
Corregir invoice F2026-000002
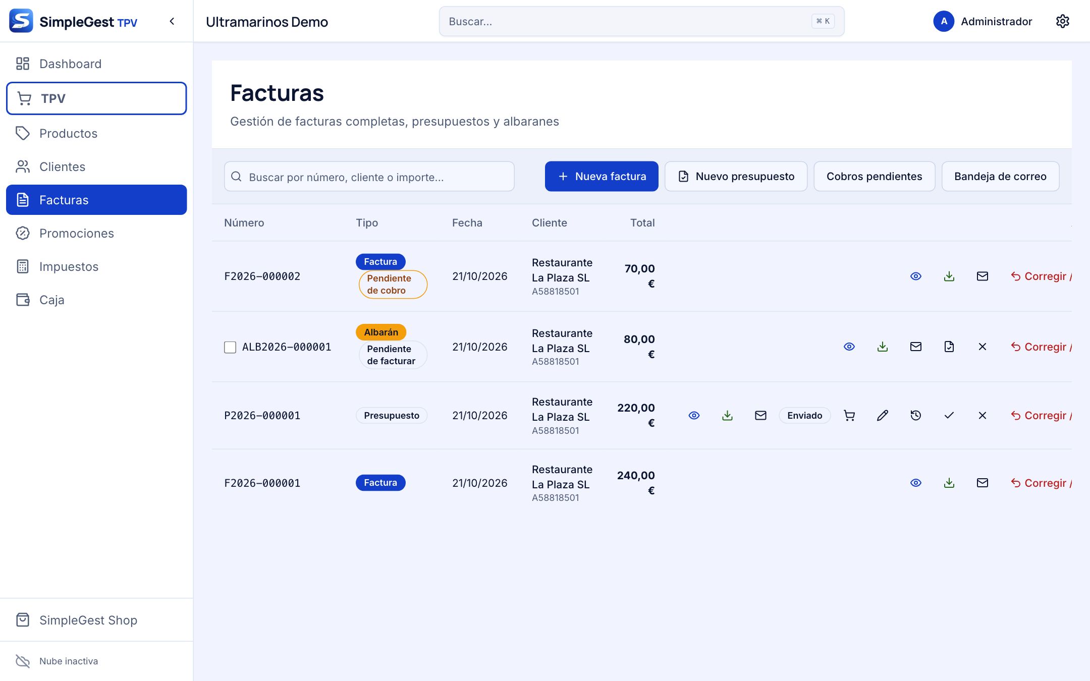[1041, 276]
